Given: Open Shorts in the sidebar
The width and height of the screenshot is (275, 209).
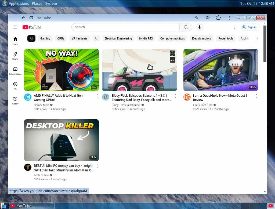Looking at the screenshot, I should [15, 56].
